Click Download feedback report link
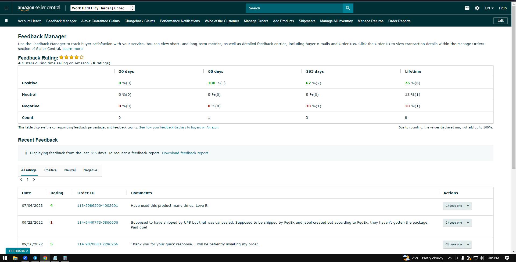The image size is (516, 262). pos(185,153)
